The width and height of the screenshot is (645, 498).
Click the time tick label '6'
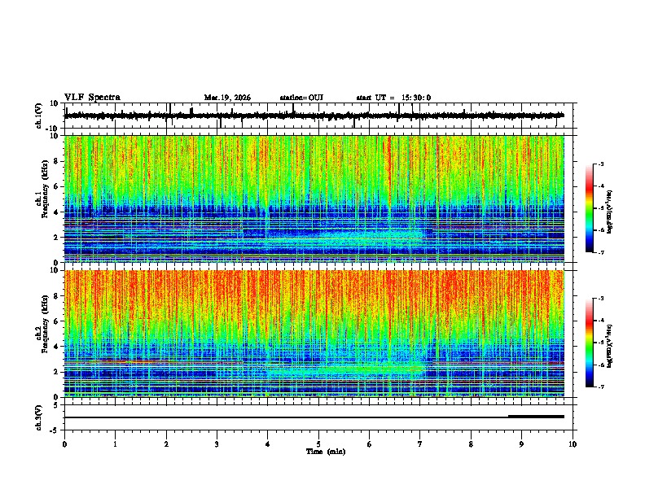point(370,444)
